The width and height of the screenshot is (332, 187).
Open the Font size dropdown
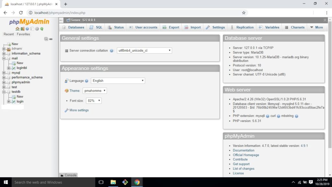[x=94, y=101]
